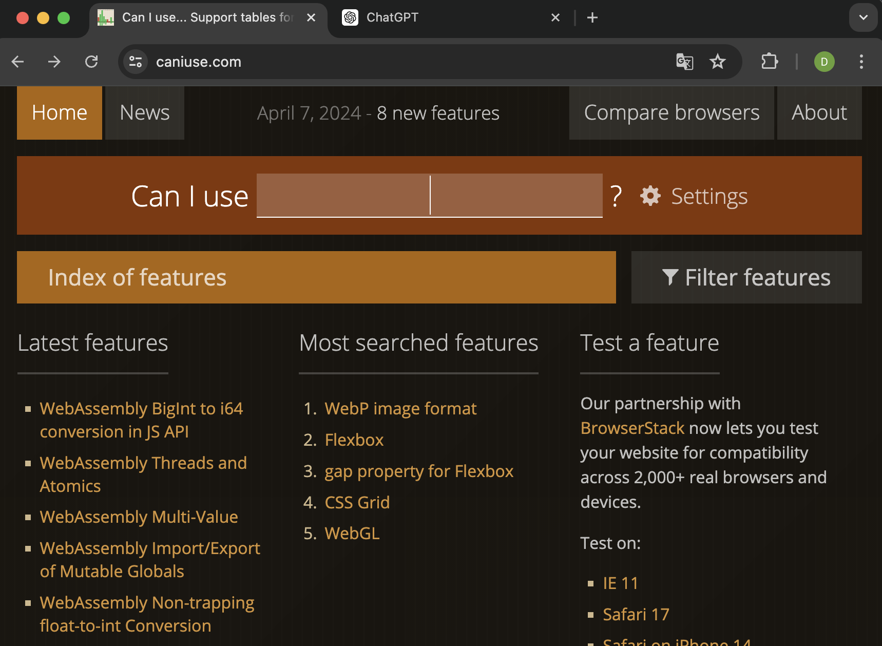Click the Filter features funnel icon
Viewport: 882px width, 646px height.
pyautogui.click(x=670, y=277)
